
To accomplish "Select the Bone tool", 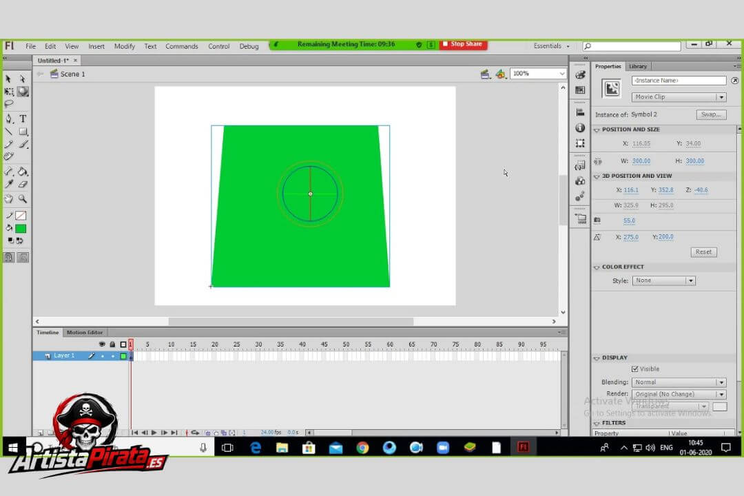I will pos(8,172).
